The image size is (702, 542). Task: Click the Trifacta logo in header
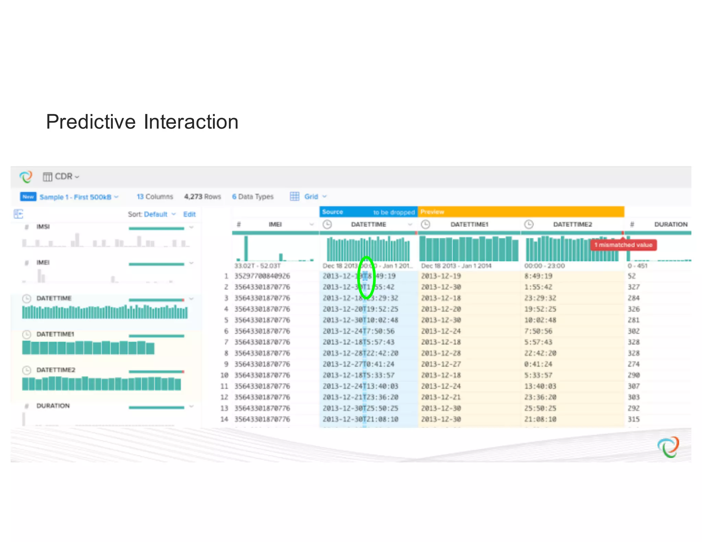26,176
